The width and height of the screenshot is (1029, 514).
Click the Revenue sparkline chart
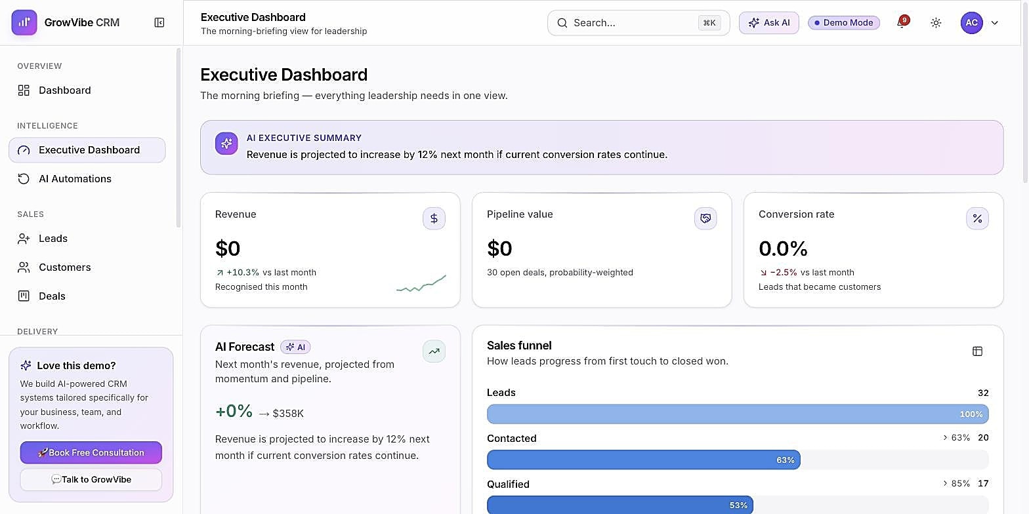tap(421, 283)
